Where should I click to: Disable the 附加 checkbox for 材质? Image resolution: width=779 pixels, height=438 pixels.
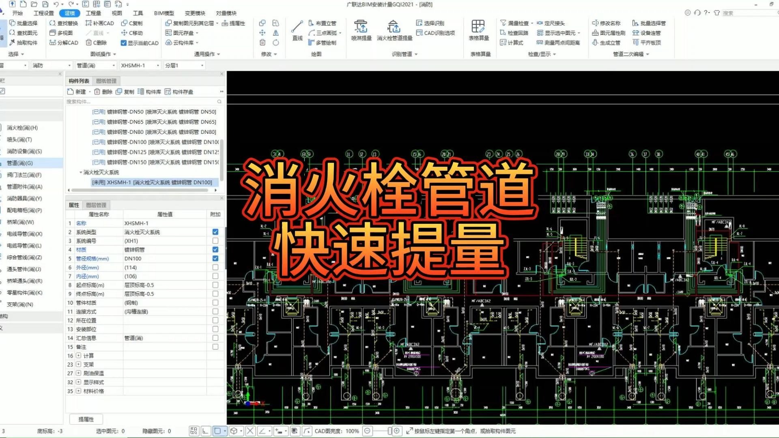(215, 249)
